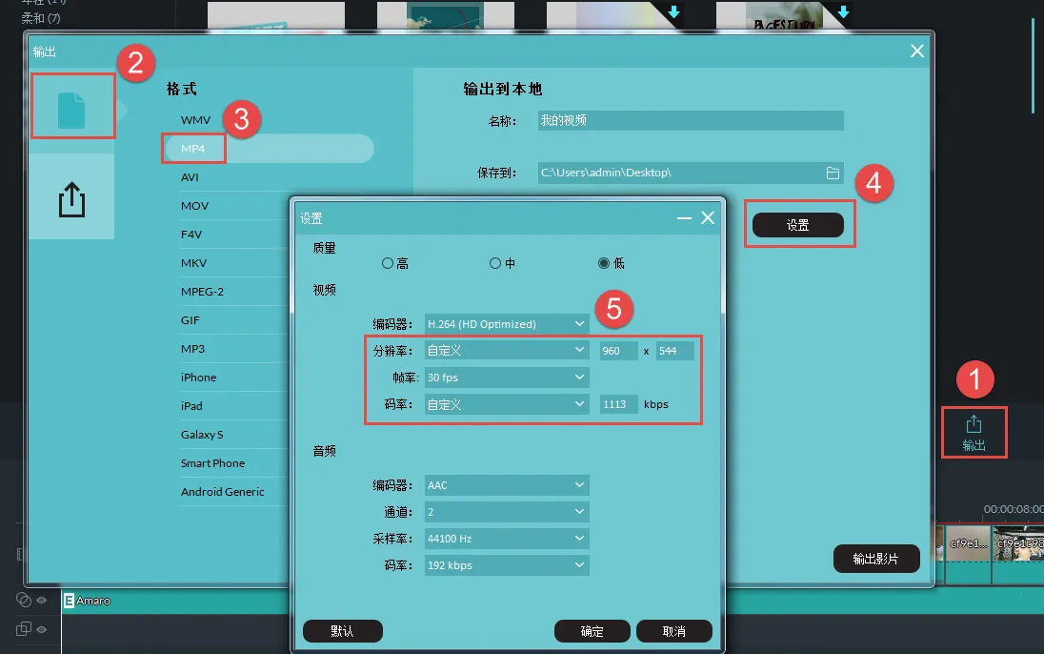
Task: Open the 44100 Hz sample rate dropdown
Action: tap(506, 538)
